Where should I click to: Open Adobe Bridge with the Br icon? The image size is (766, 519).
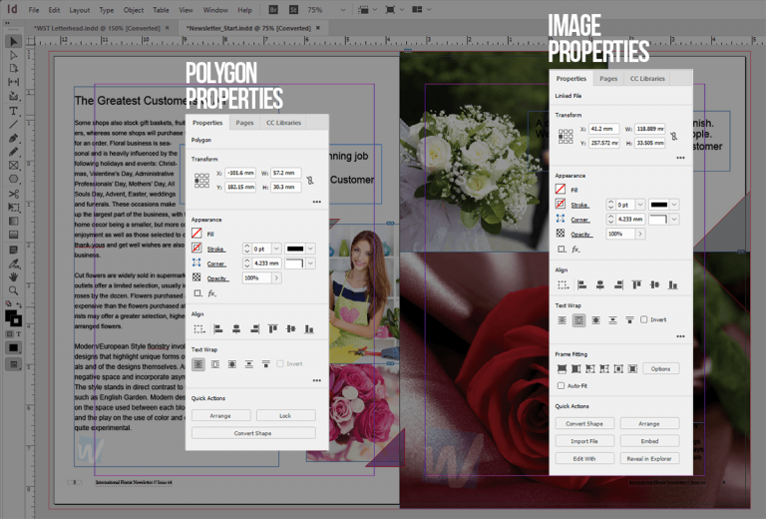pyautogui.click(x=273, y=10)
